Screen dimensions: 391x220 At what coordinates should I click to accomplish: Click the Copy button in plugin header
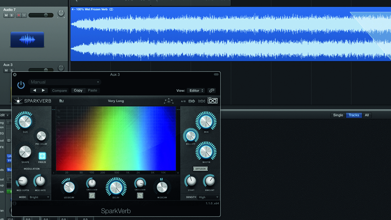(78, 90)
